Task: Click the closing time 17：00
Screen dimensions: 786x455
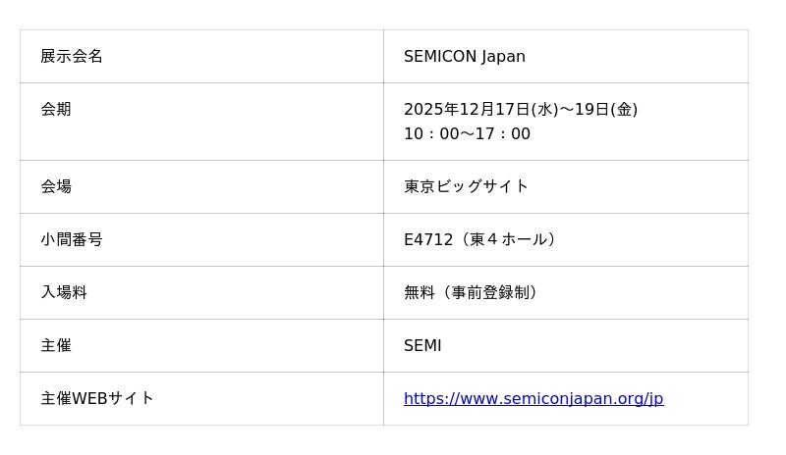Action: pyautogui.click(x=502, y=134)
